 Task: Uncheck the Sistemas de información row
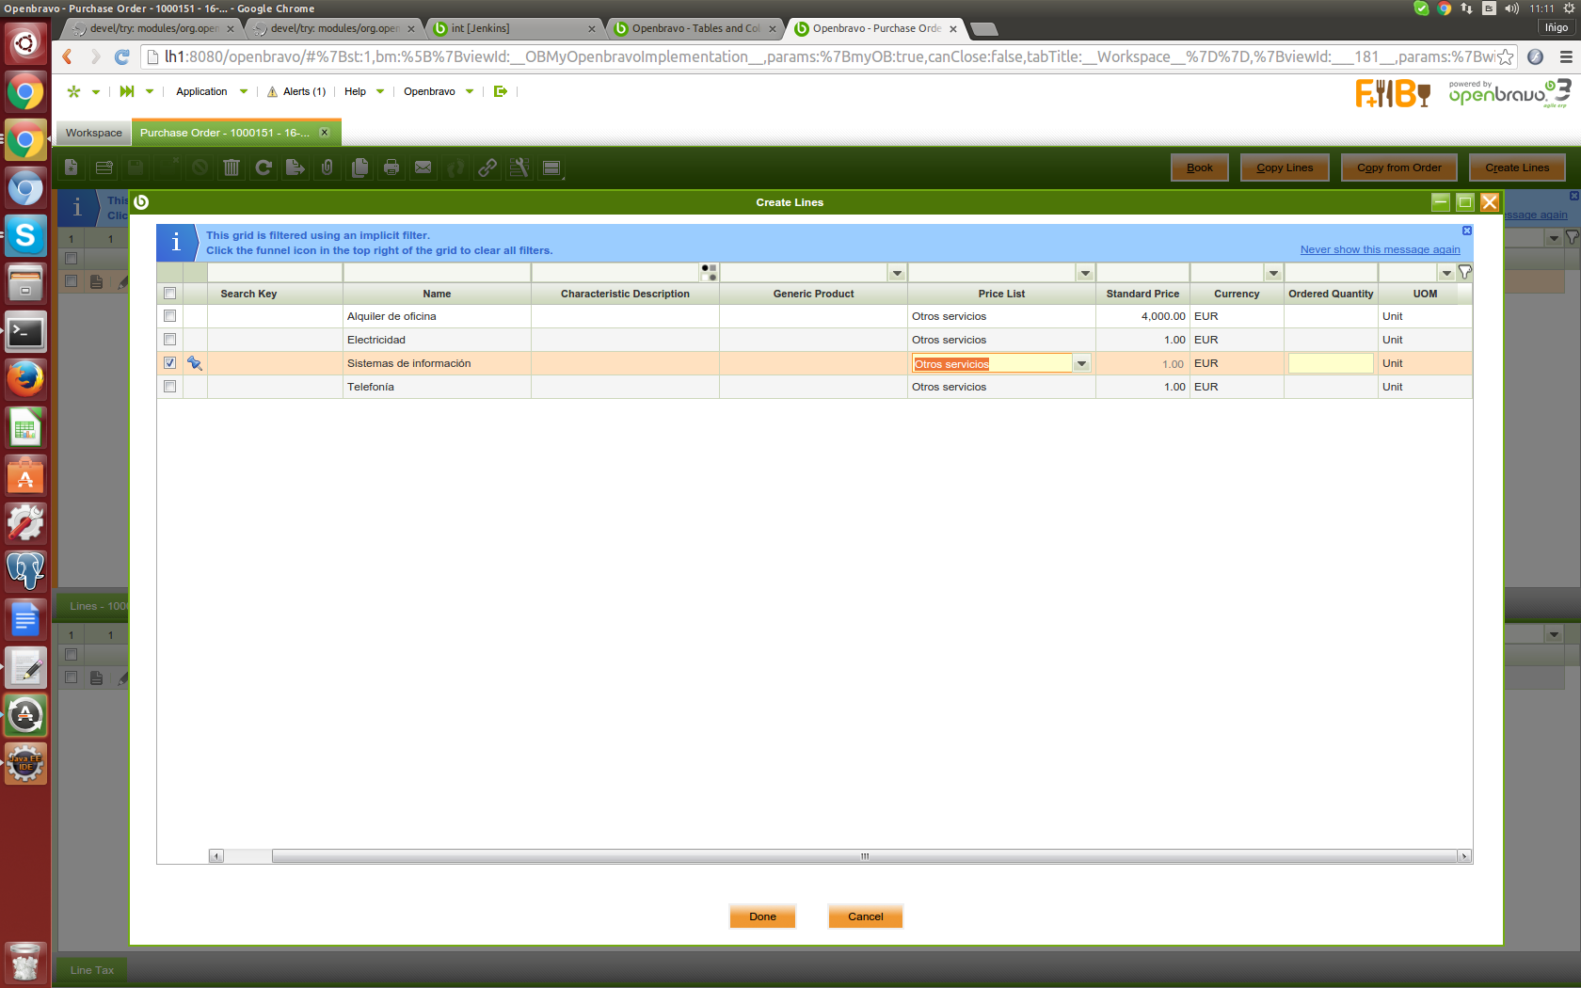(169, 363)
